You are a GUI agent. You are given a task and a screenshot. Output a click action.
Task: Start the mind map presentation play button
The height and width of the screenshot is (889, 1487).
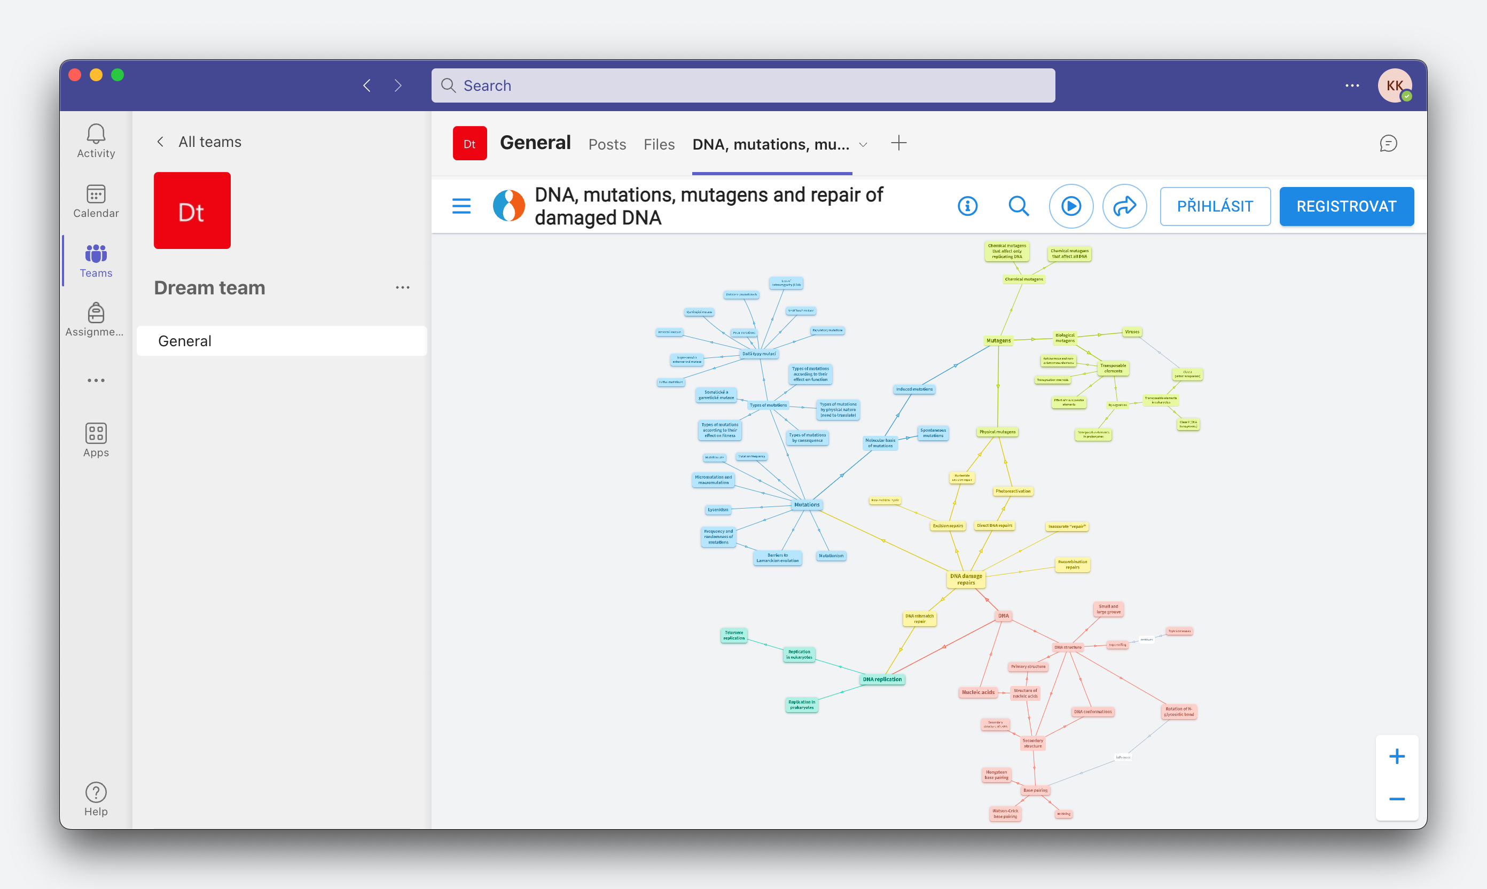click(1071, 206)
